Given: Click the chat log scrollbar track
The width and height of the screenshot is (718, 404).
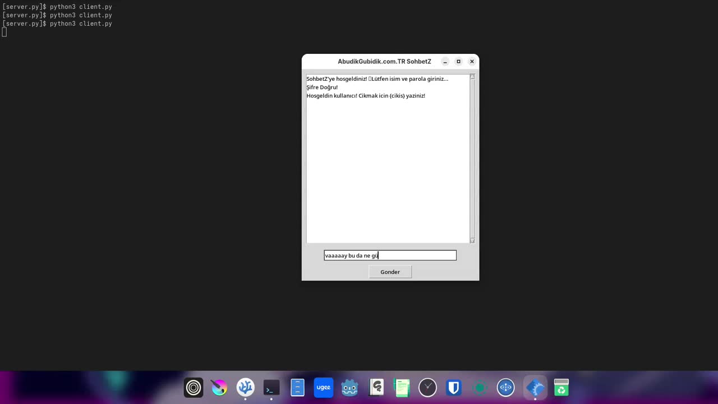Looking at the screenshot, I should click(472, 157).
